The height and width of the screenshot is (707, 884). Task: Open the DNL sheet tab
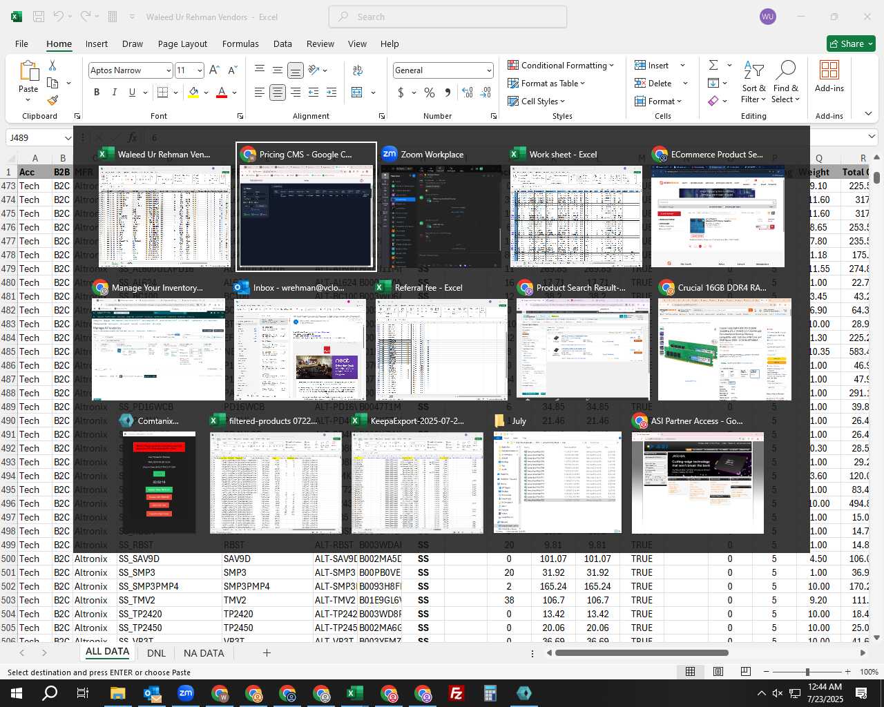pyautogui.click(x=156, y=653)
